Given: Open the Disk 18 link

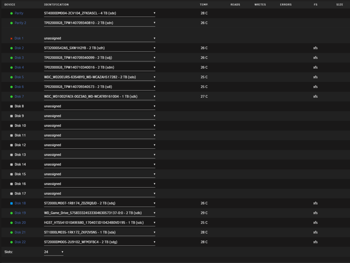Looking at the screenshot, I should pyautogui.click(x=20, y=203).
